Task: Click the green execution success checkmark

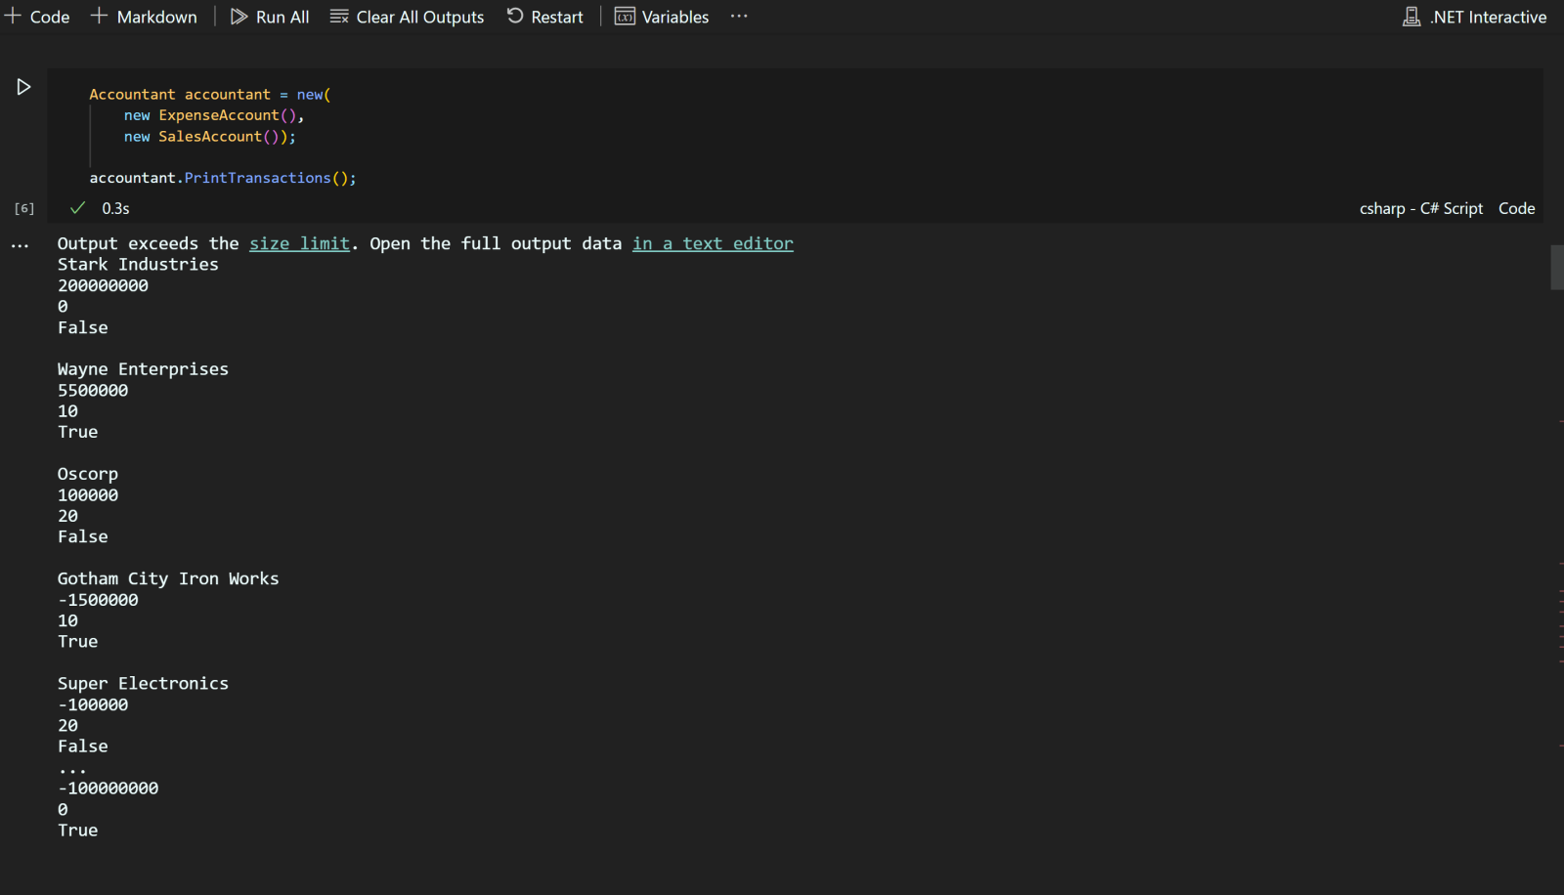Action: coord(77,208)
